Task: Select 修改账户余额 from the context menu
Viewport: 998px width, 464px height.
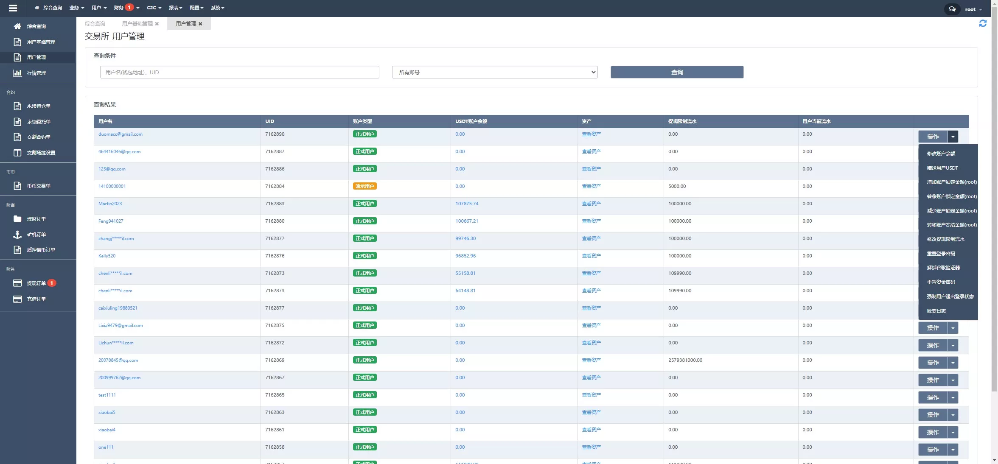Action: tap(941, 154)
